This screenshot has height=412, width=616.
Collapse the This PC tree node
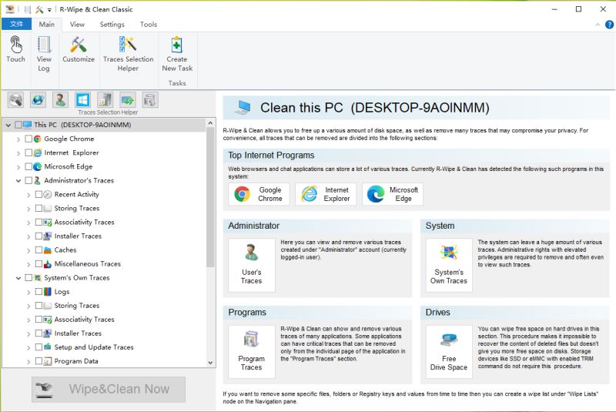(8, 126)
